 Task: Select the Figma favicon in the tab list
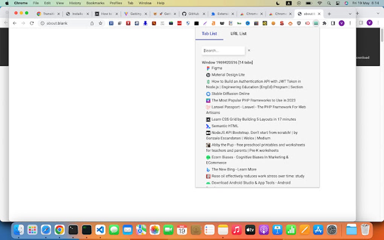pyautogui.click(x=208, y=68)
